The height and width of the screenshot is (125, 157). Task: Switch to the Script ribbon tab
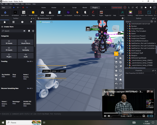[74, 7]
